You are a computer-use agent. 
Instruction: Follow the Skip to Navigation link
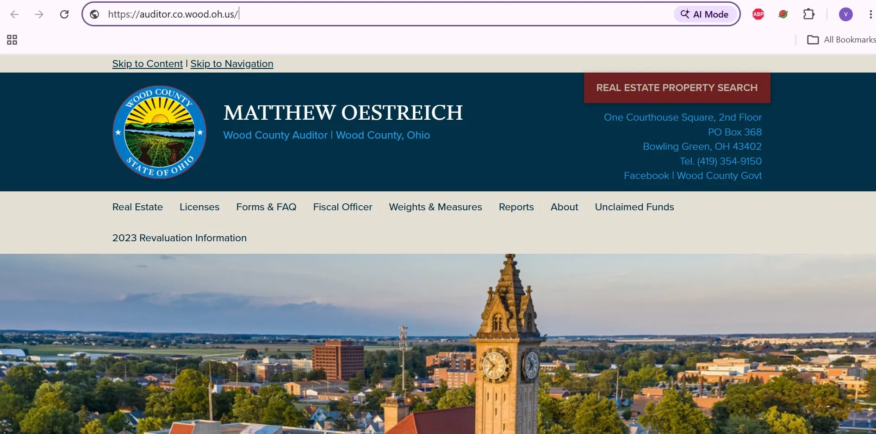click(x=232, y=64)
